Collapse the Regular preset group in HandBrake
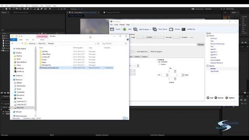249x140 pixels. [207, 66]
